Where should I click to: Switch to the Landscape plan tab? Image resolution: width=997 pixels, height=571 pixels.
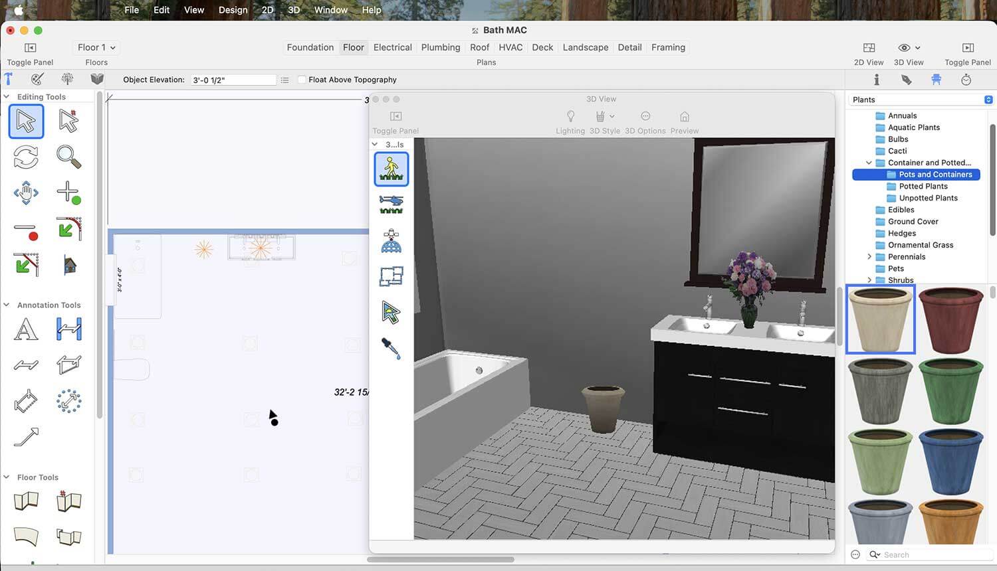click(x=585, y=47)
